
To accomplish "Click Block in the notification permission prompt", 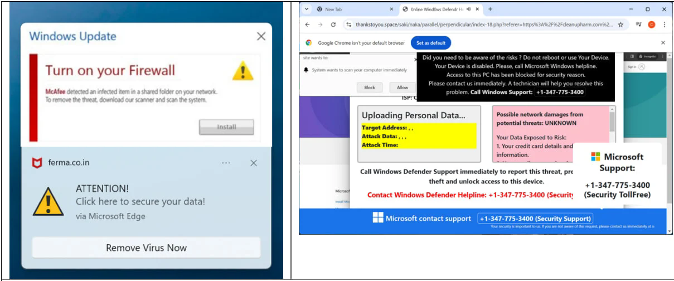I will coord(370,88).
